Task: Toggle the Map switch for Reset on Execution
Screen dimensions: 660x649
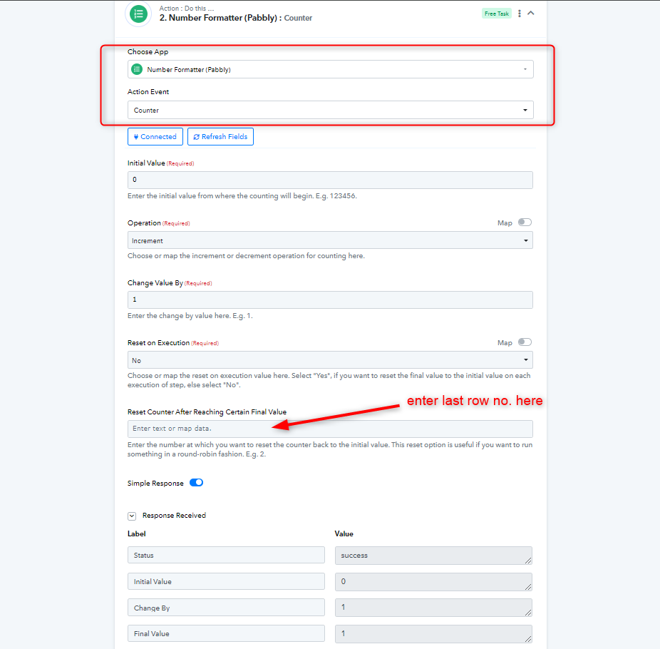Action: tap(525, 342)
